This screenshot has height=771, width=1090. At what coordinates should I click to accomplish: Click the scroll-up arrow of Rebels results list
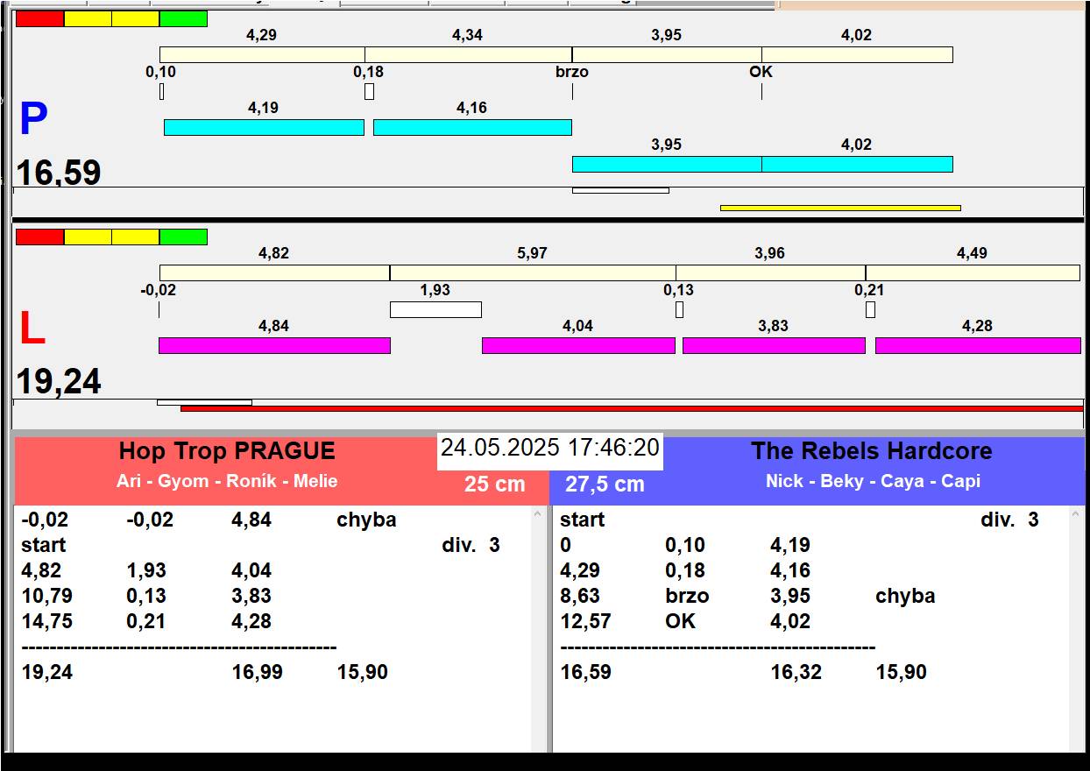1077,516
